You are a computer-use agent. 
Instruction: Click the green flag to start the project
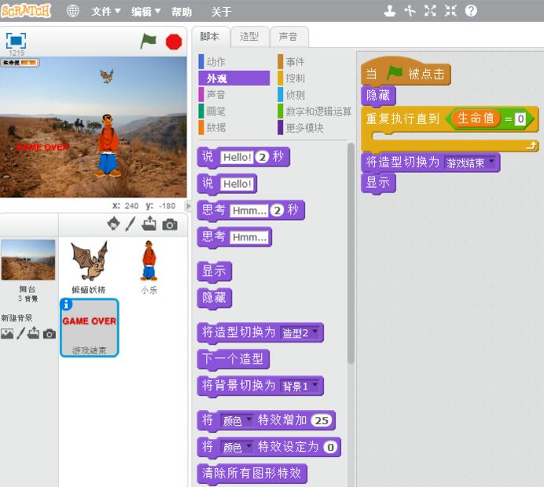[148, 42]
